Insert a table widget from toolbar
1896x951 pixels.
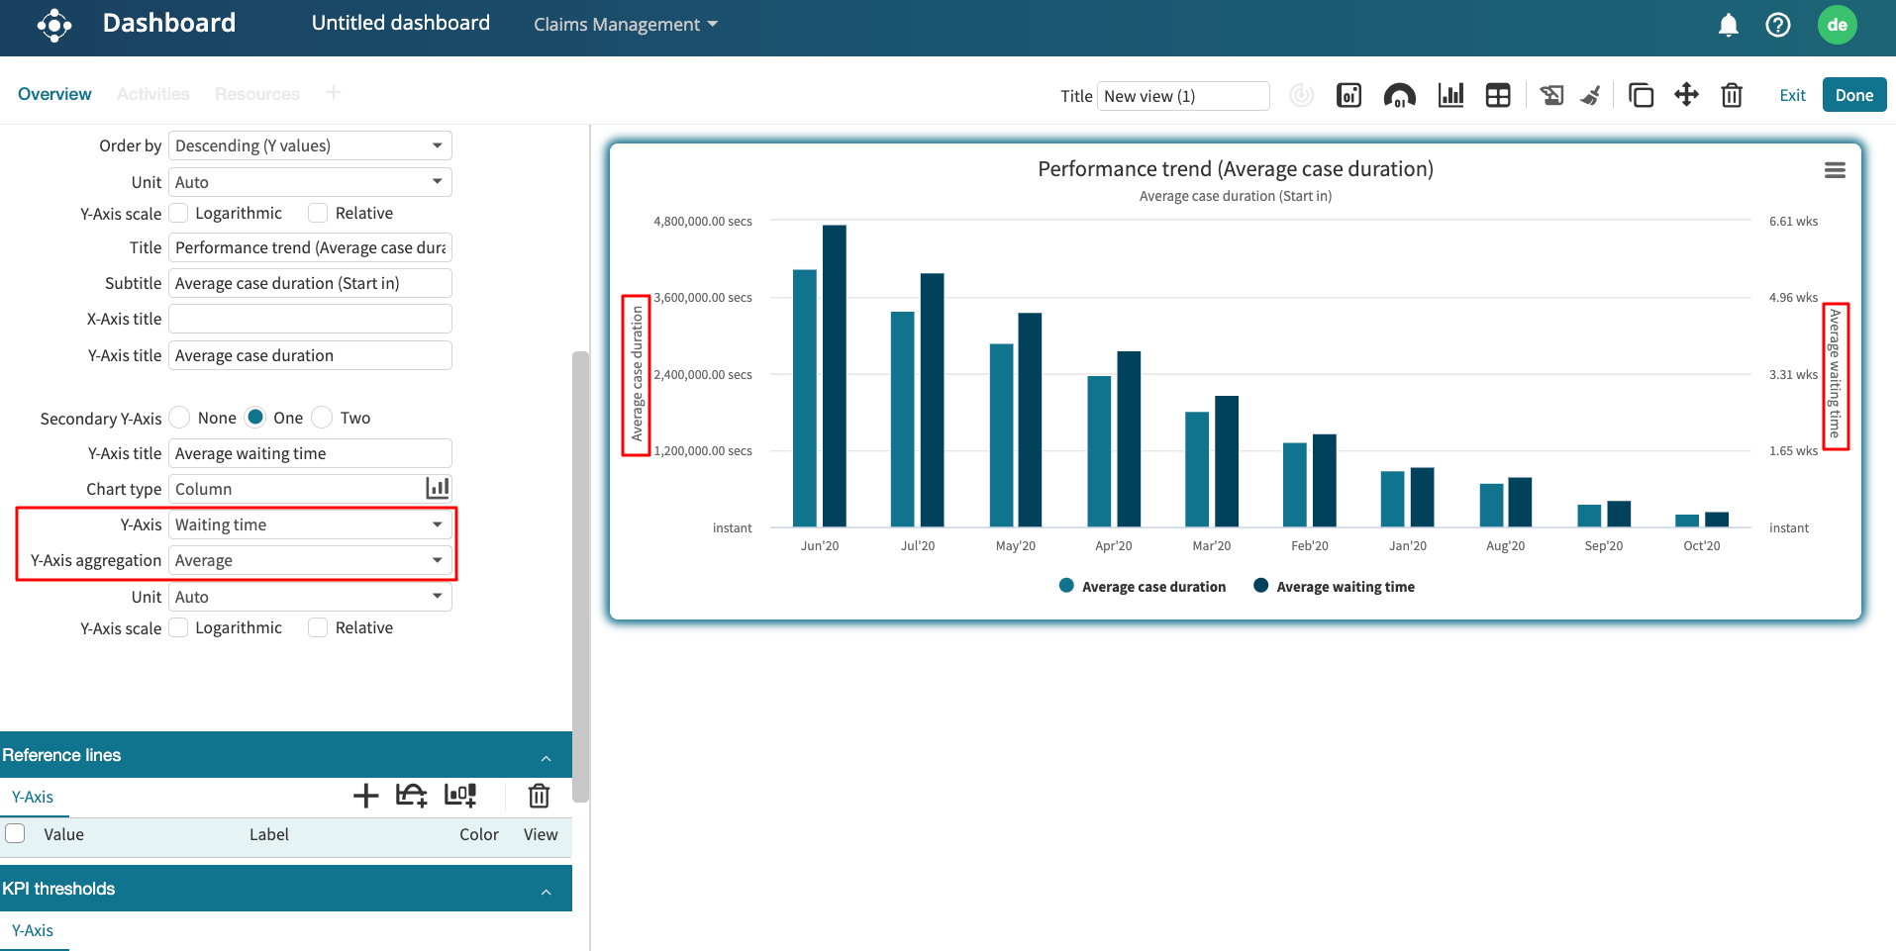click(x=1498, y=95)
